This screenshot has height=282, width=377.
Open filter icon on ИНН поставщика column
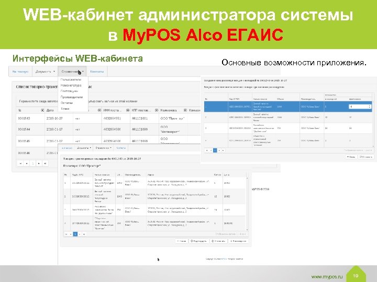127,110
